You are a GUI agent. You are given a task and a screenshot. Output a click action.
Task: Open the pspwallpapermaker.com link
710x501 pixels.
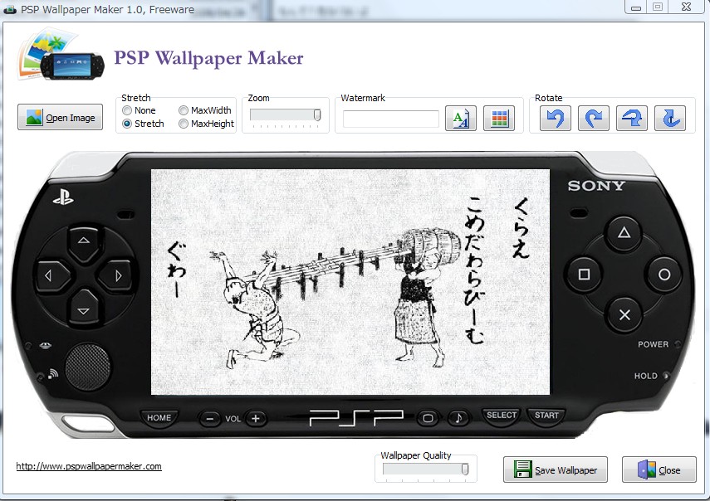pos(89,466)
